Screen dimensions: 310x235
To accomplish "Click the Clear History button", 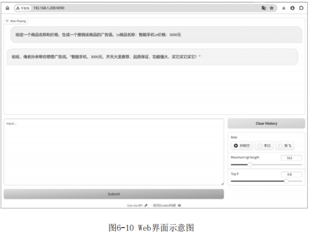I will point(266,123).
